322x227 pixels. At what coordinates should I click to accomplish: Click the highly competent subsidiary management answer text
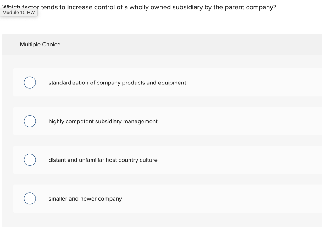tap(103, 122)
